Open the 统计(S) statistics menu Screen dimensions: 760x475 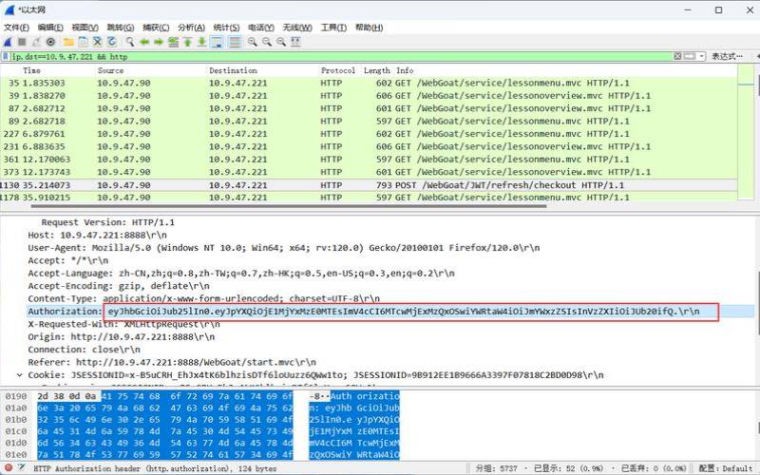(226, 28)
